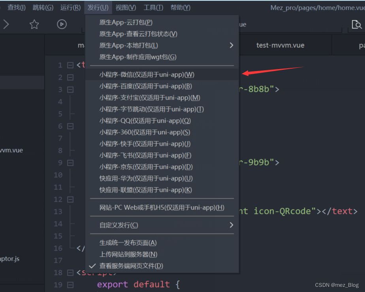Choose 快应用-华为(仅适用于uni-app)(U)
The width and height of the screenshot is (365, 292).
pyautogui.click(x=162, y=178)
